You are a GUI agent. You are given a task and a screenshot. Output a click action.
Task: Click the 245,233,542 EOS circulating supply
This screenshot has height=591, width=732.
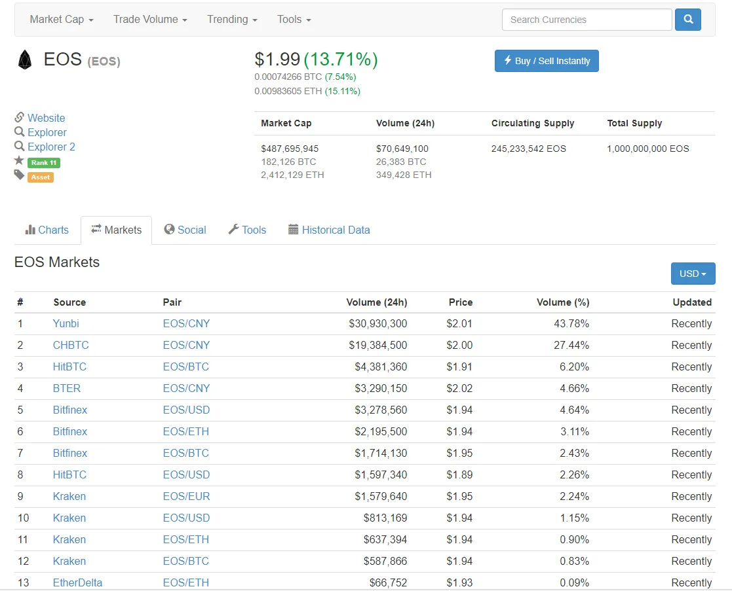tap(528, 149)
